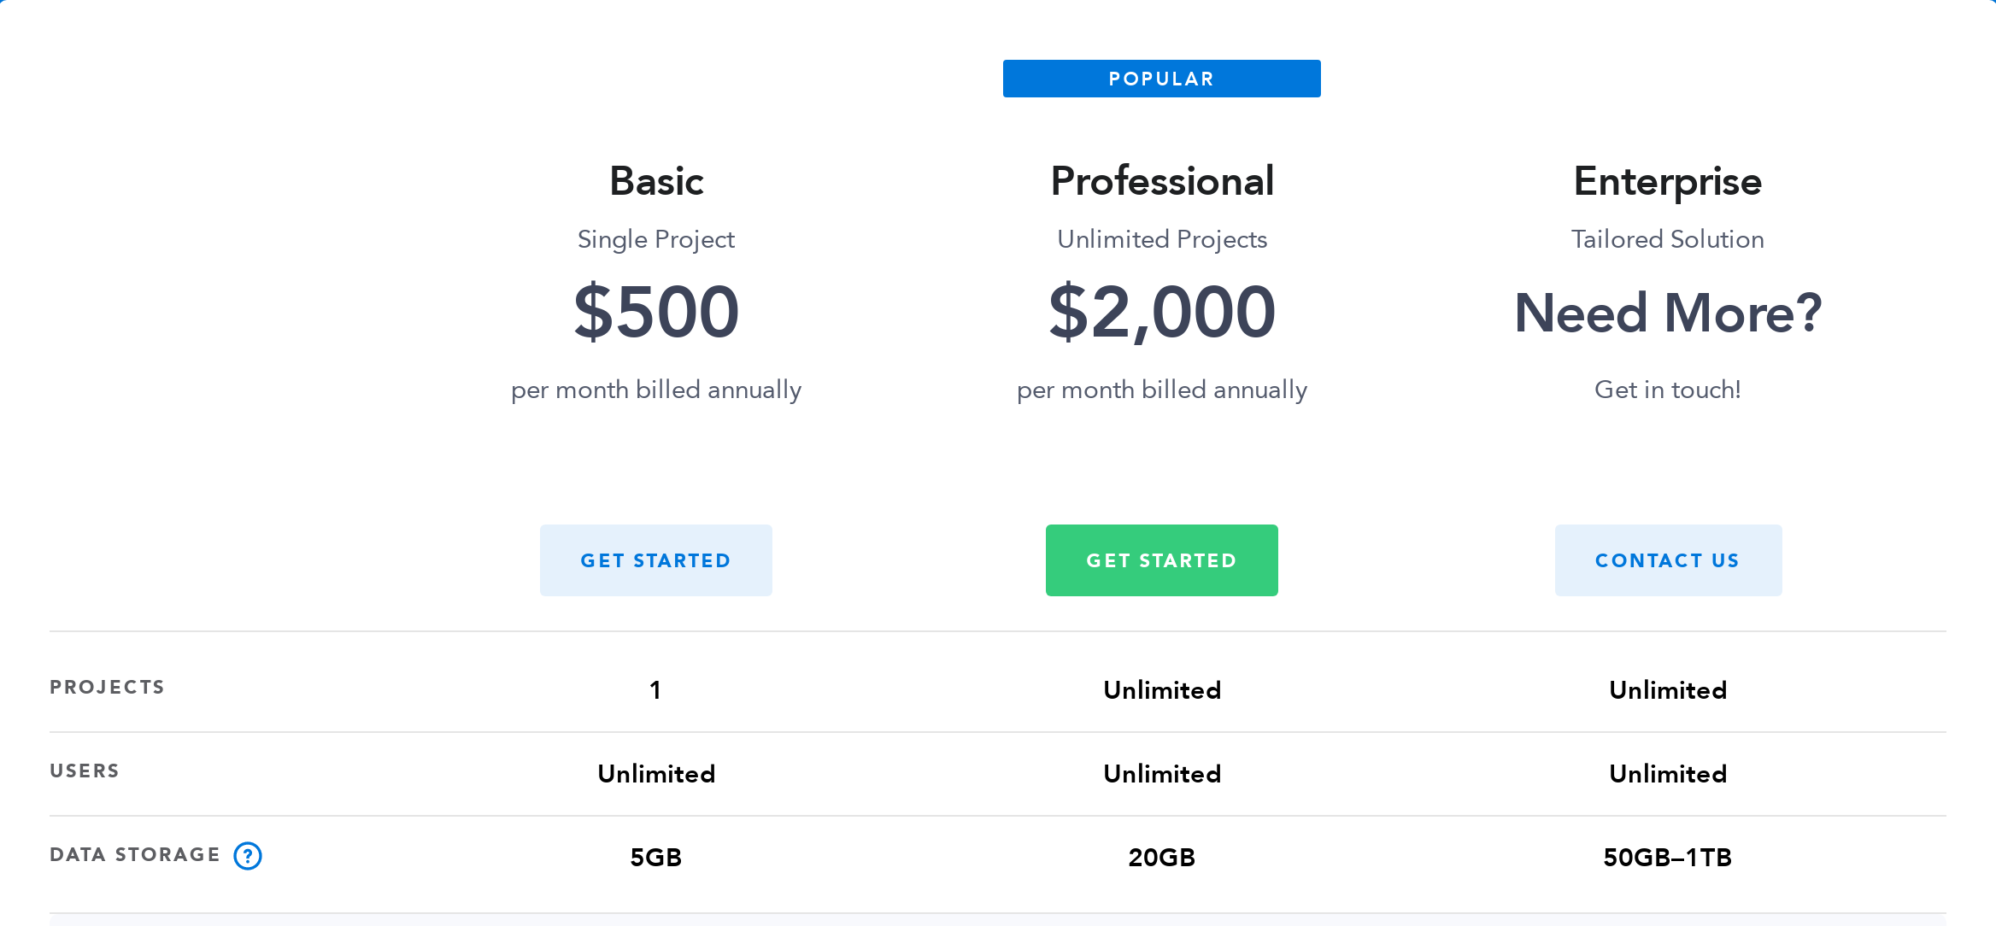Click the USERS row label

(85, 770)
